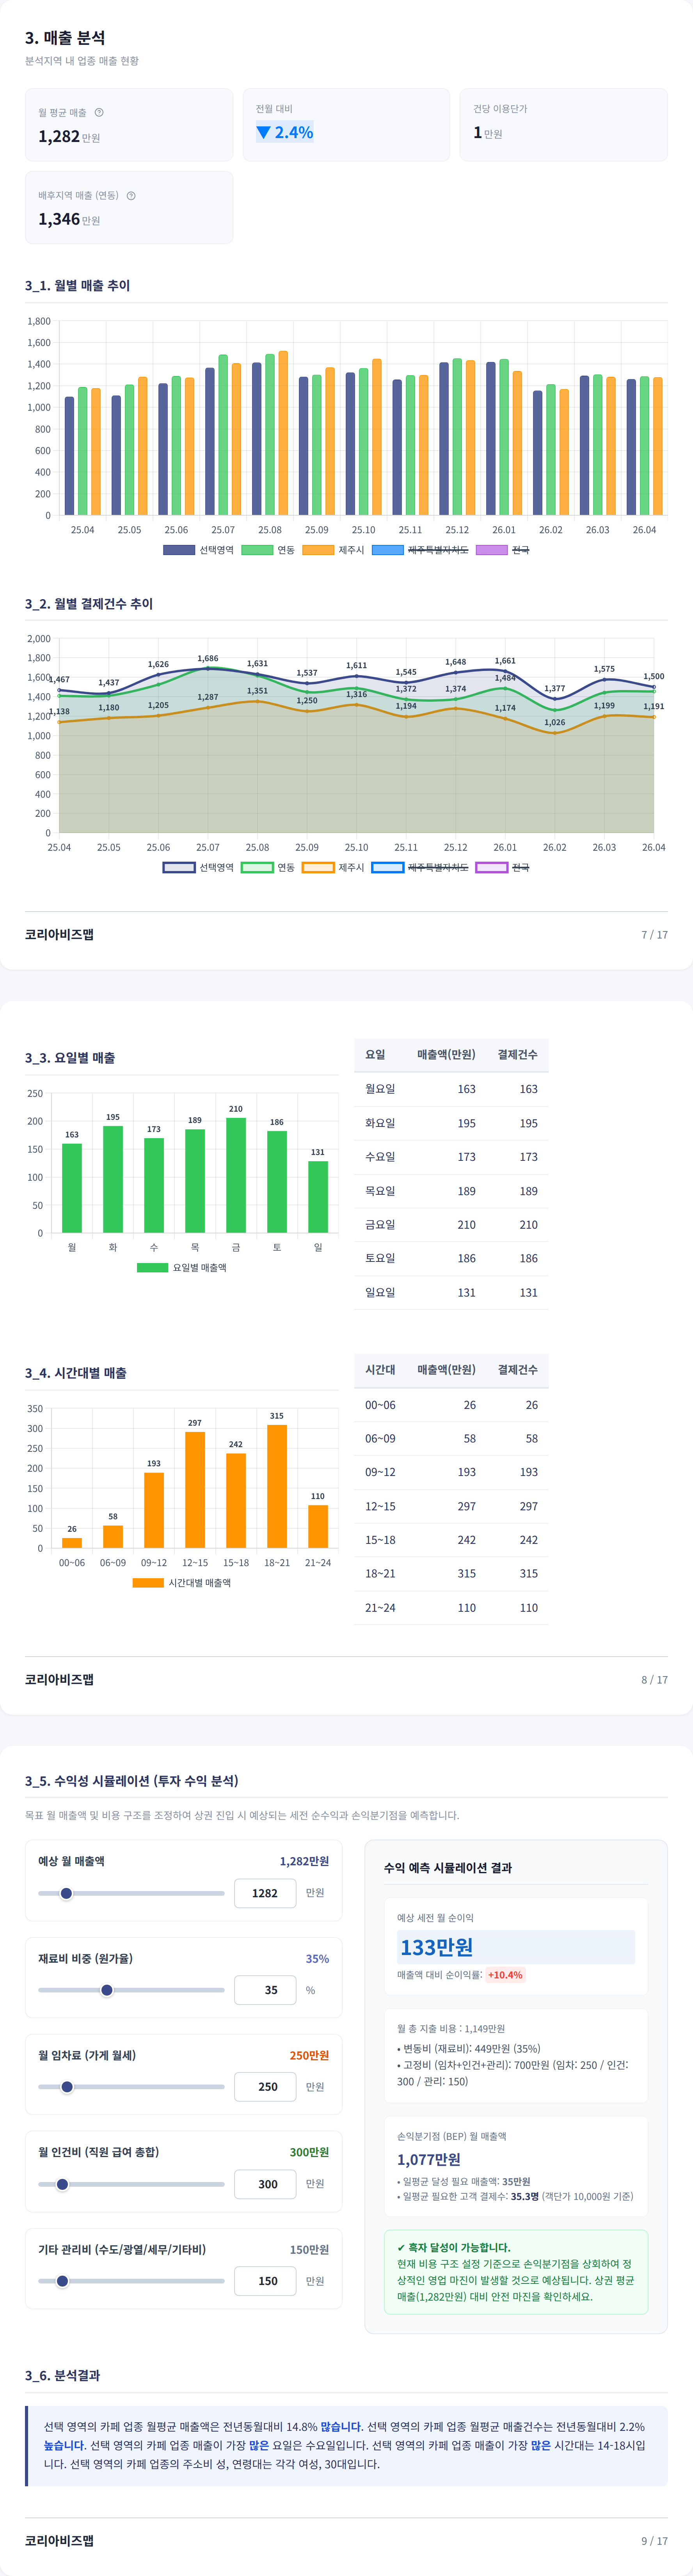Click the 1,026 data point label at 26.02

pyautogui.click(x=555, y=722)
